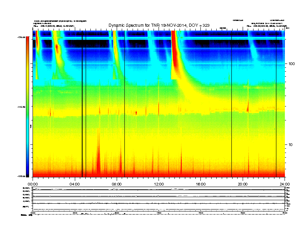This screenshot has height=237, width=307.
Task: Click the 24:00 time axis label
Action: pos(285,184)
